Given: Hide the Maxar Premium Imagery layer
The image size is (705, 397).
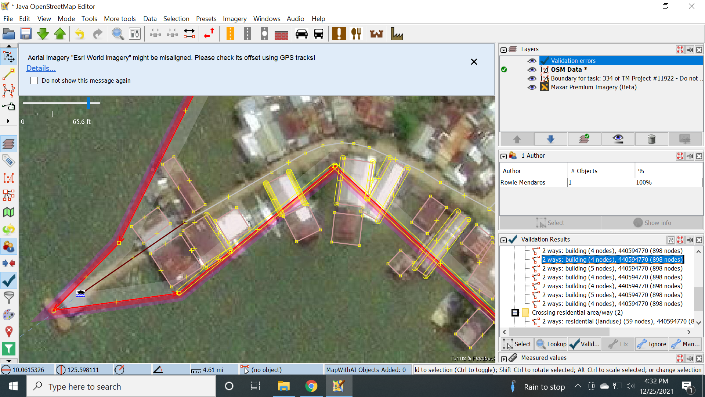Looking at the screenshot, I should (532, 87).
